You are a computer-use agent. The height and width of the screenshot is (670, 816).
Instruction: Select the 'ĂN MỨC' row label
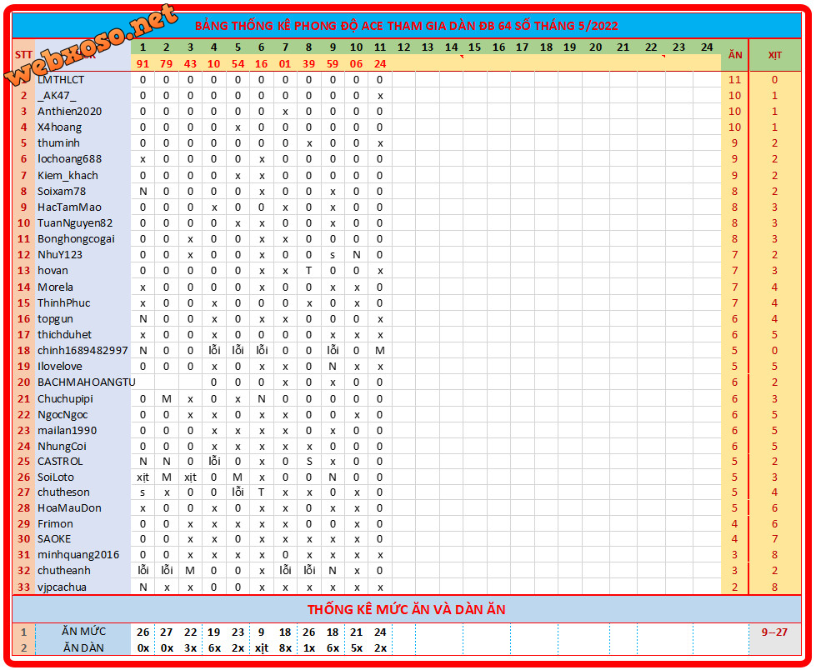pos(84,632)
